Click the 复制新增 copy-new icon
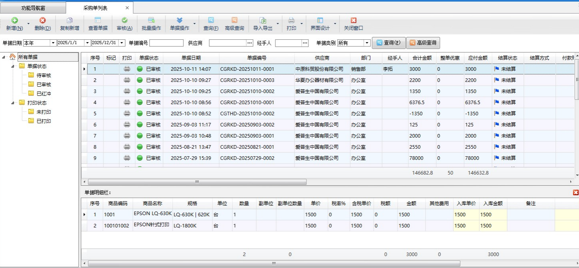 (69, 21)
